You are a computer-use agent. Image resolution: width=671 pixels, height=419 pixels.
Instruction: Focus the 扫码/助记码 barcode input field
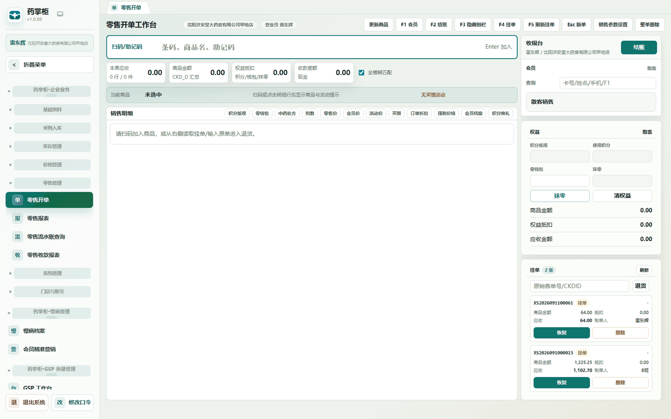(x=312, y=47)
